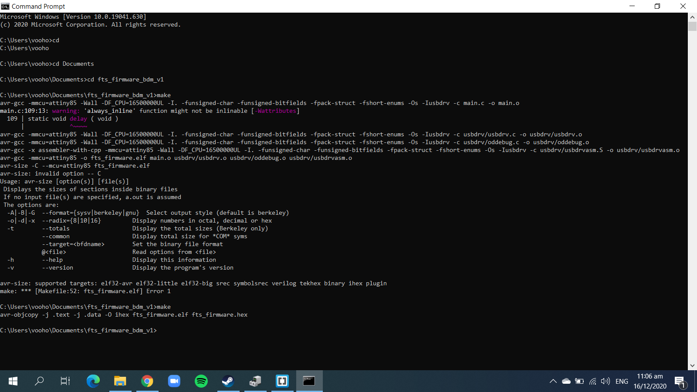Click the vertical scrollbar thumb

pos(693,26)
